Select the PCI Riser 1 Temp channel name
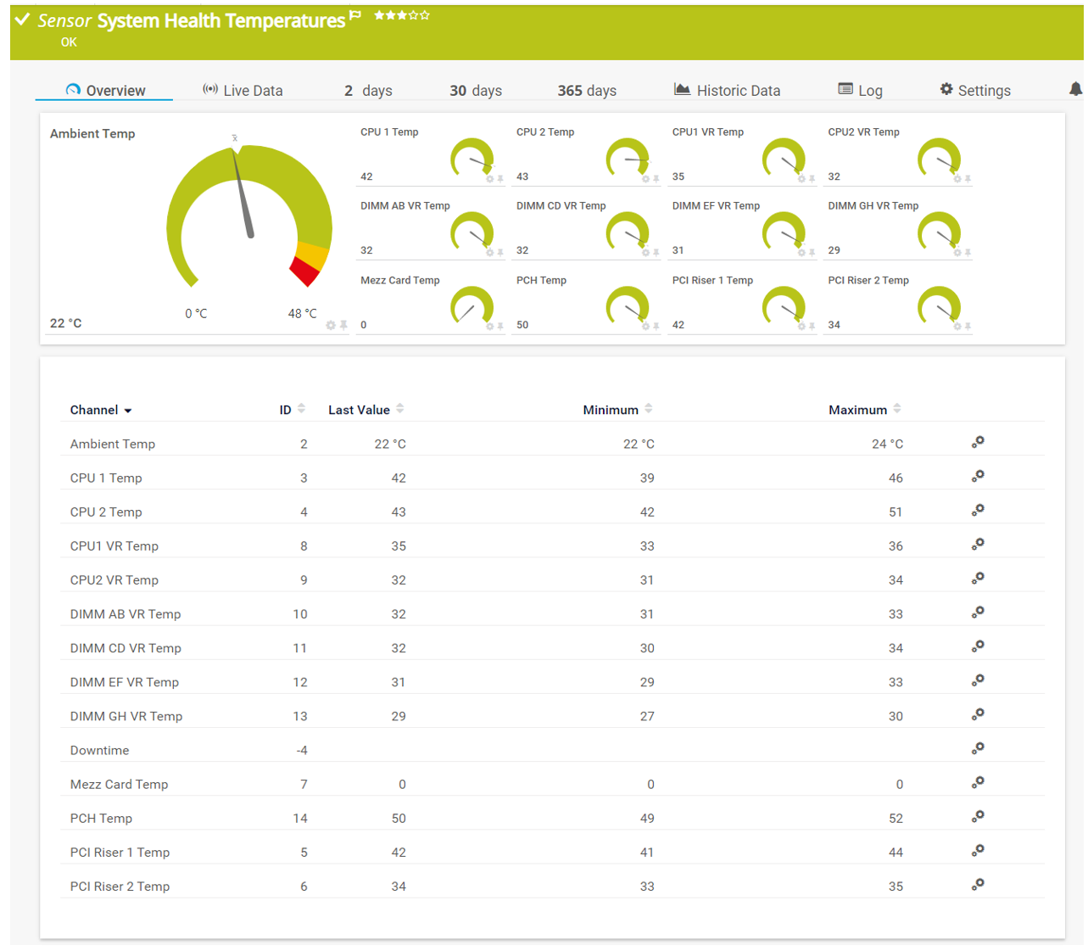Screen dimensions: 1088x951 [x=120, y=852]
